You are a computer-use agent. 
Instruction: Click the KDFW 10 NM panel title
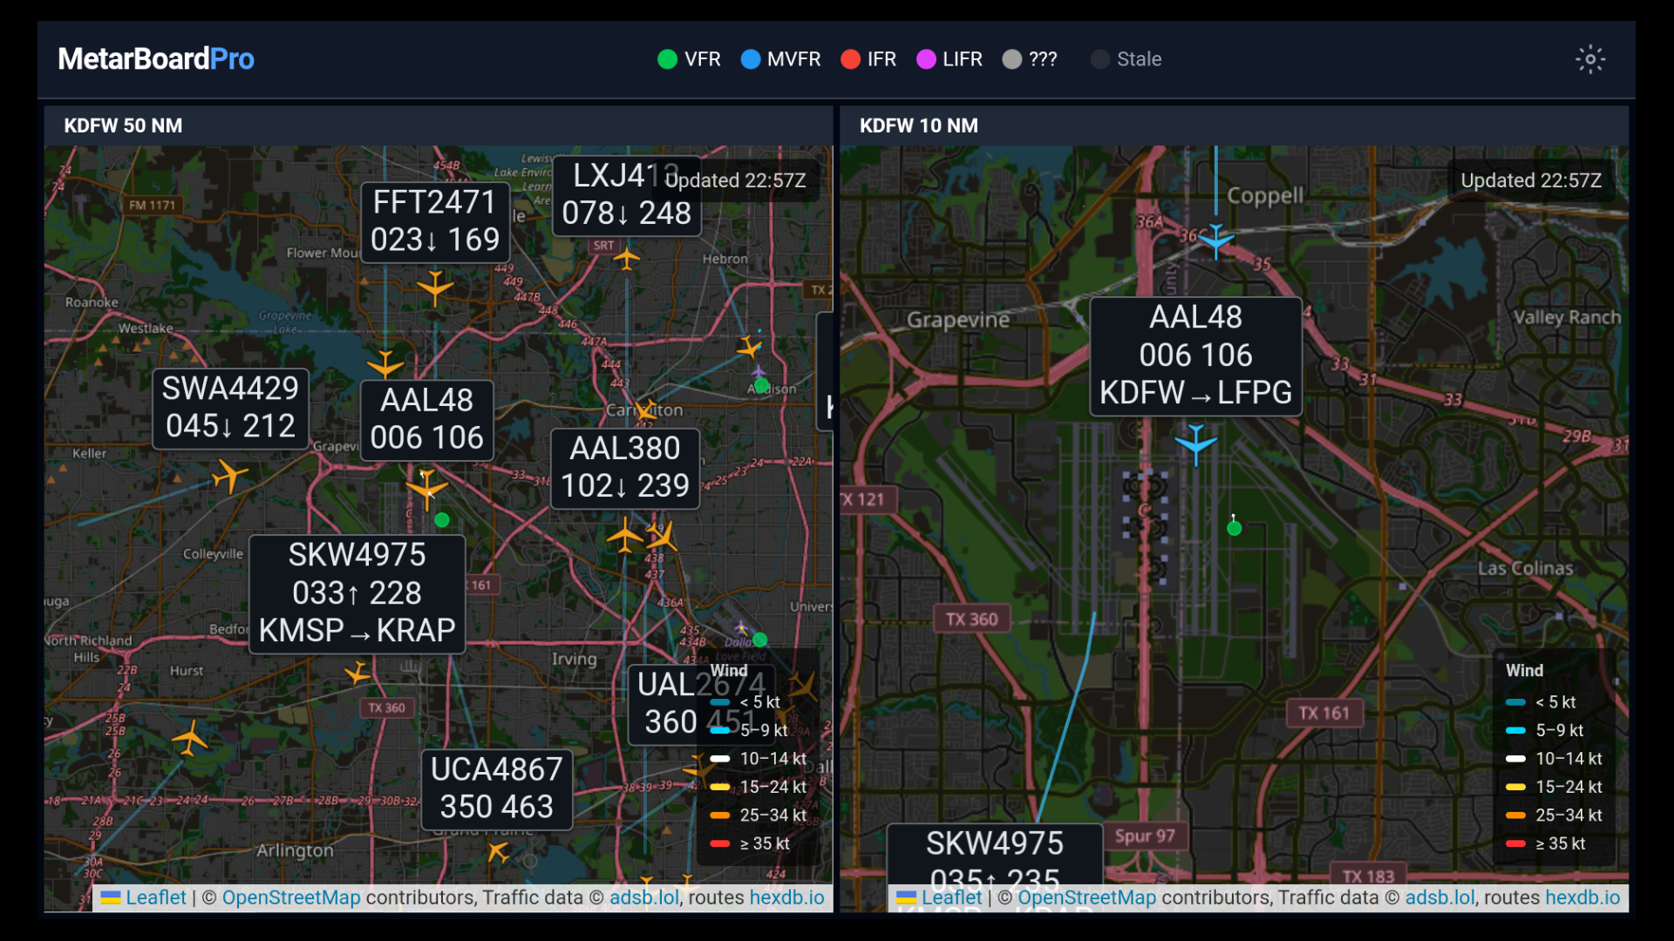point(919,125)
